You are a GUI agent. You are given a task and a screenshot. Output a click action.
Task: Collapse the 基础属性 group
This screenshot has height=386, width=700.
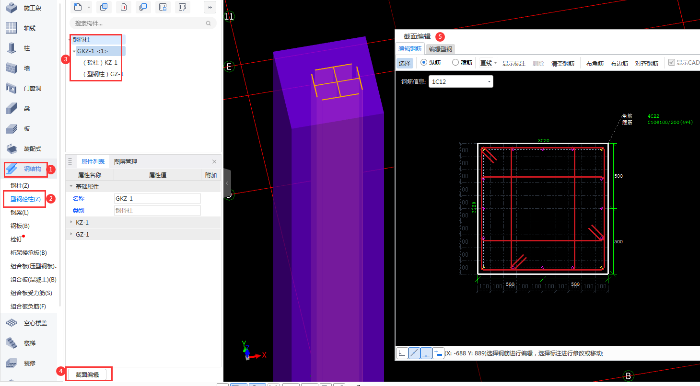click(x=71, y=187)
